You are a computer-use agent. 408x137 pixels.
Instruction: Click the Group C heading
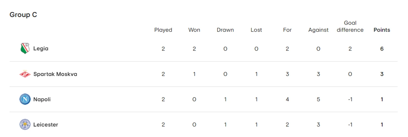tap(23, 15)
